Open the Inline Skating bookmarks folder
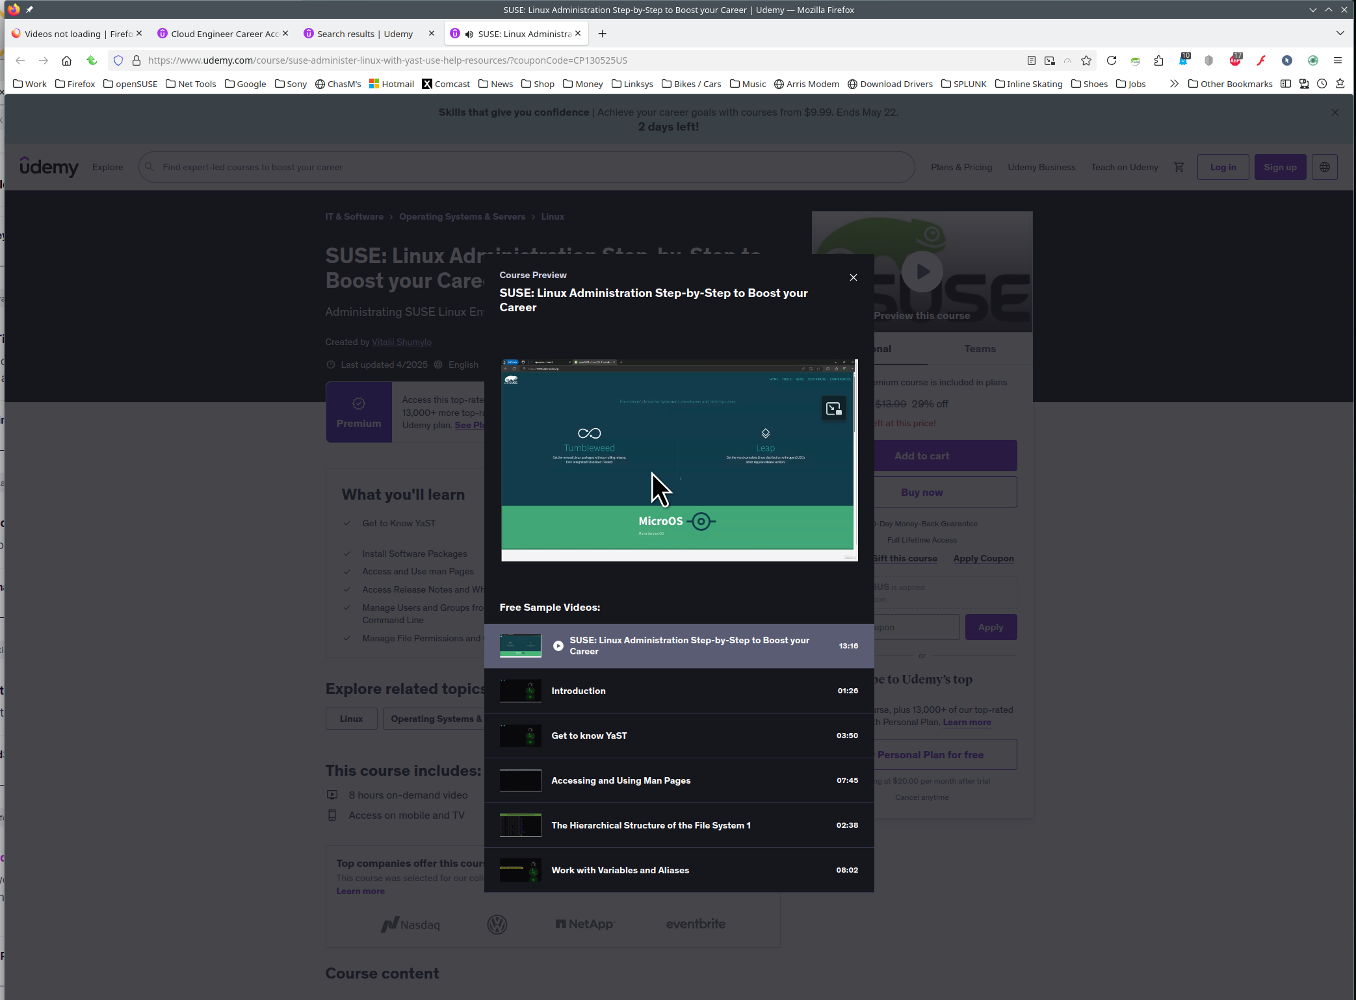This screenshot has width=1356, height=1000. pos(1028,84)
